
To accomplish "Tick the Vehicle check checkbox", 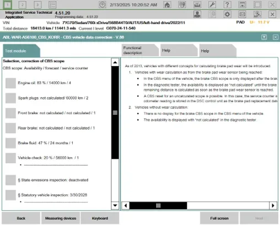I will point(10,158).
